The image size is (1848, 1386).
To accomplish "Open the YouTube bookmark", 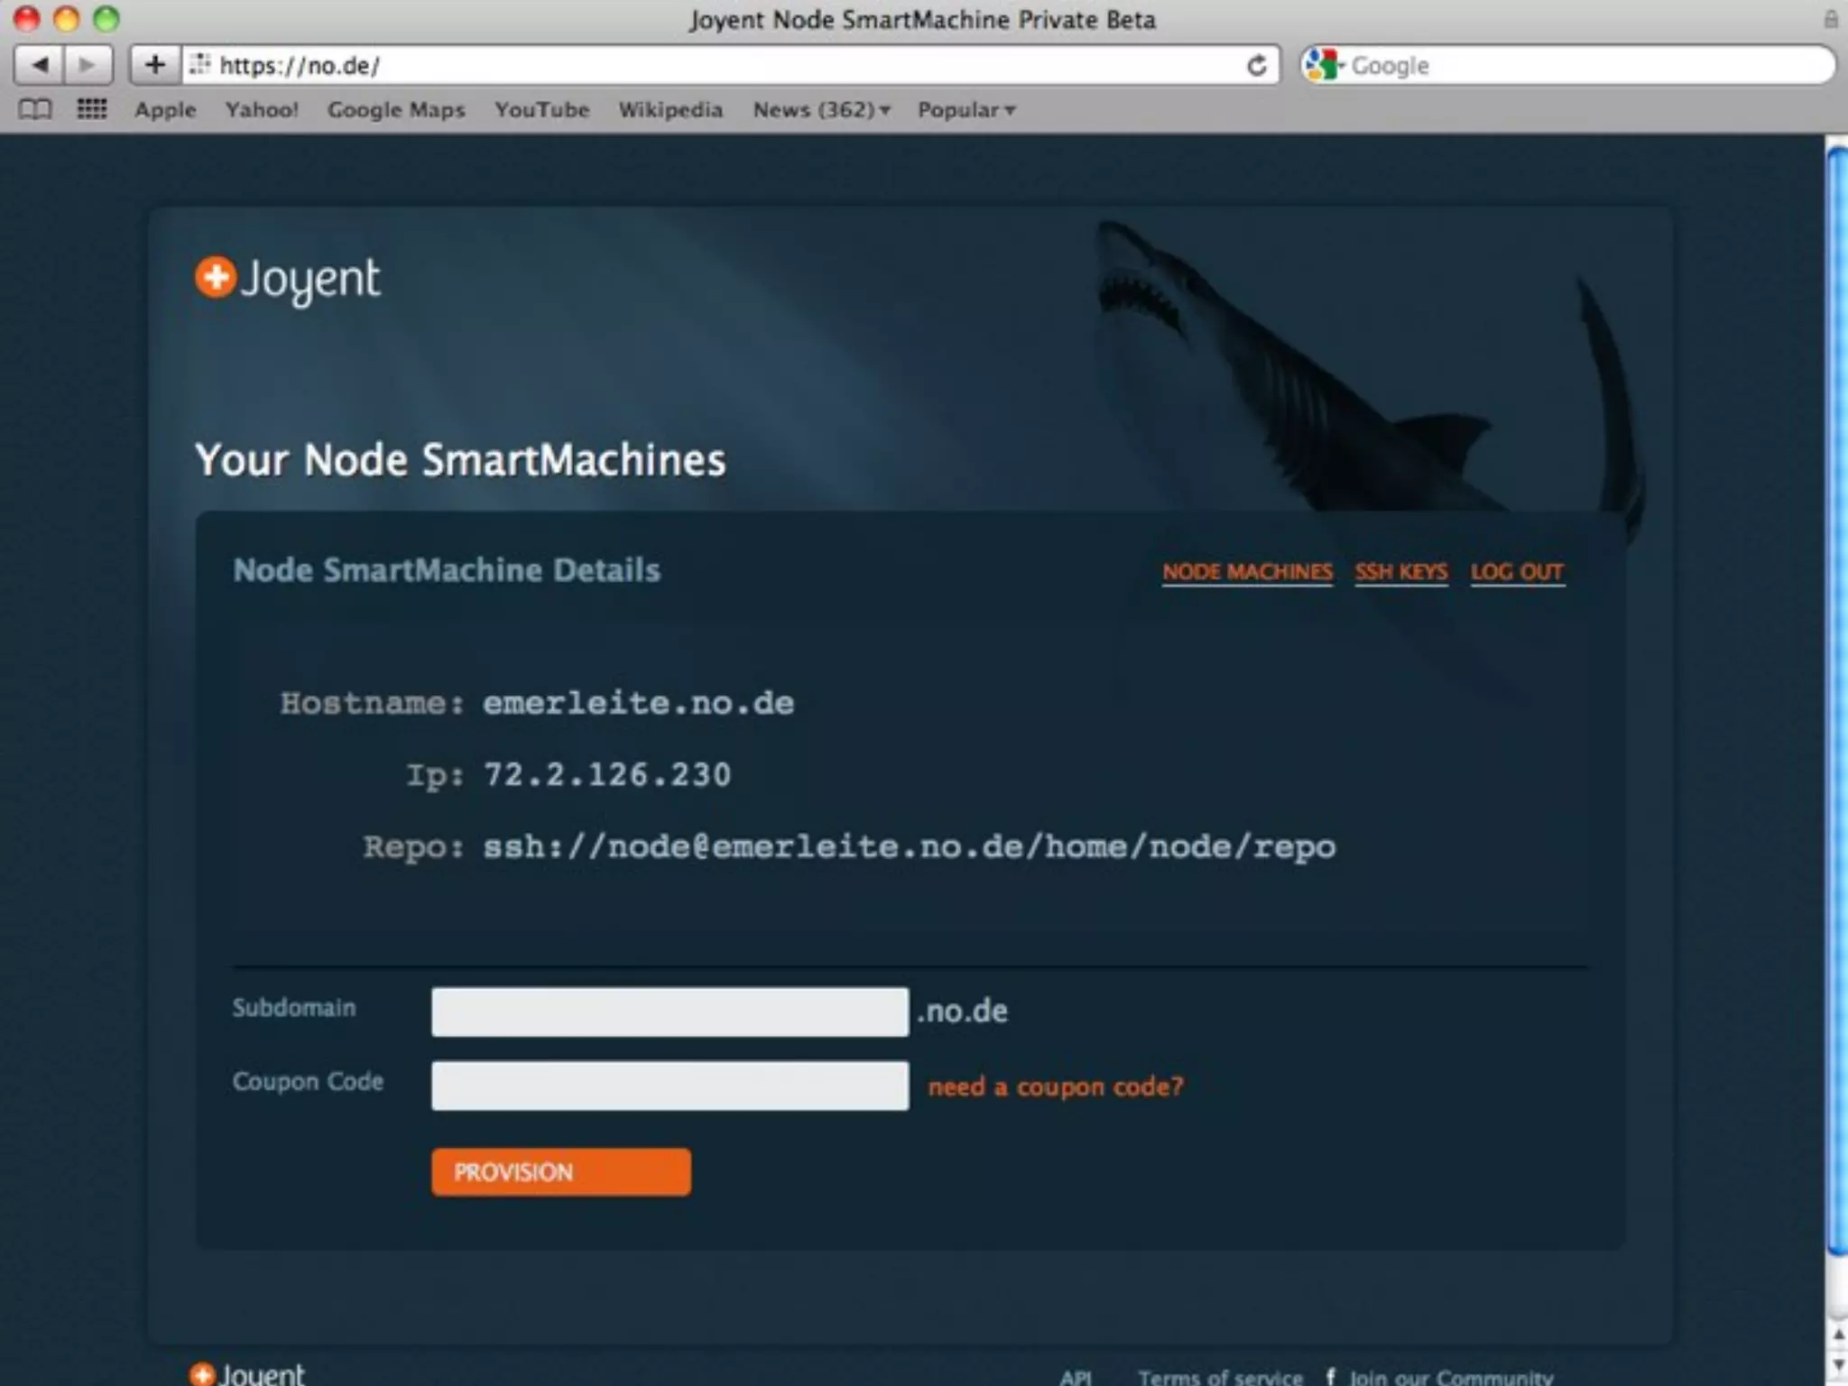I will click(x=541, y=110).
